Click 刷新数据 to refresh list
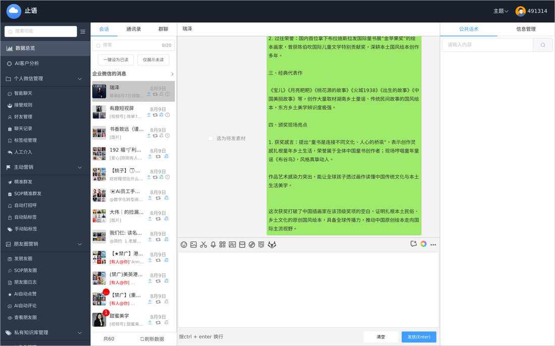555x346 pixels. point(152,339)
